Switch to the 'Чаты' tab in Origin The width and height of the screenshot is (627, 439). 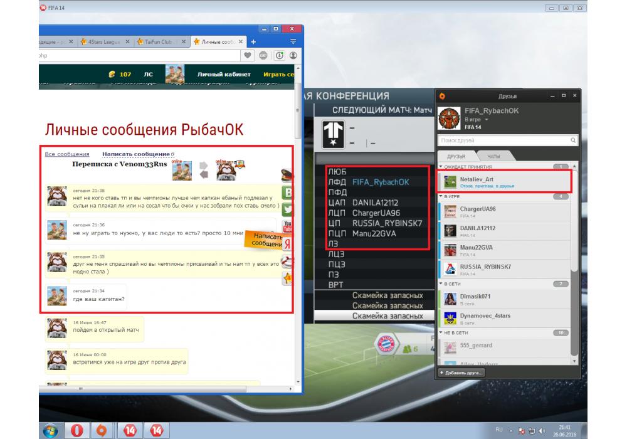[x=495, y=156]
